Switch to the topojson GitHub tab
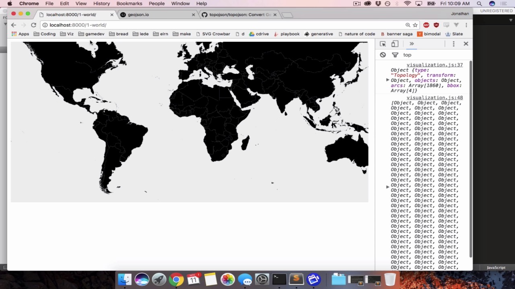The width and height of the screenshot is (515, 289). (x=239, y=14)
